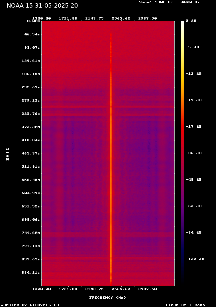
Task: Click the "186.15s" time tick label
Action: 31,74
